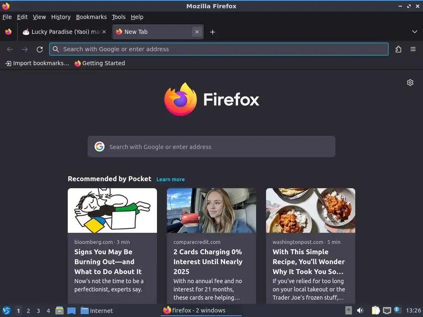
Task: Open the Internet folder taskbar item
Action: (97, 311)
